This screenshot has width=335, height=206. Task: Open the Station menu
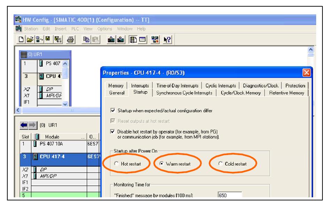tap(31, 29)
